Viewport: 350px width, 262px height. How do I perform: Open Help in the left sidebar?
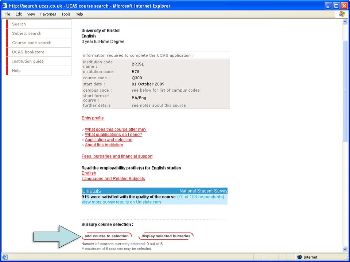(39, 71)
